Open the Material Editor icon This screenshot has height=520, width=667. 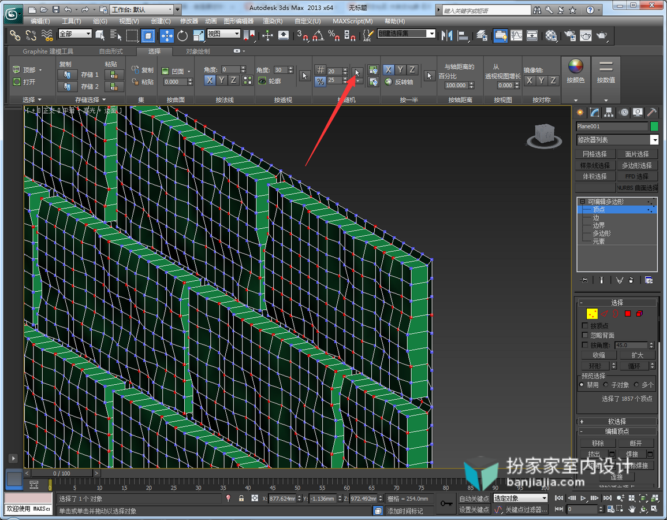551,35
